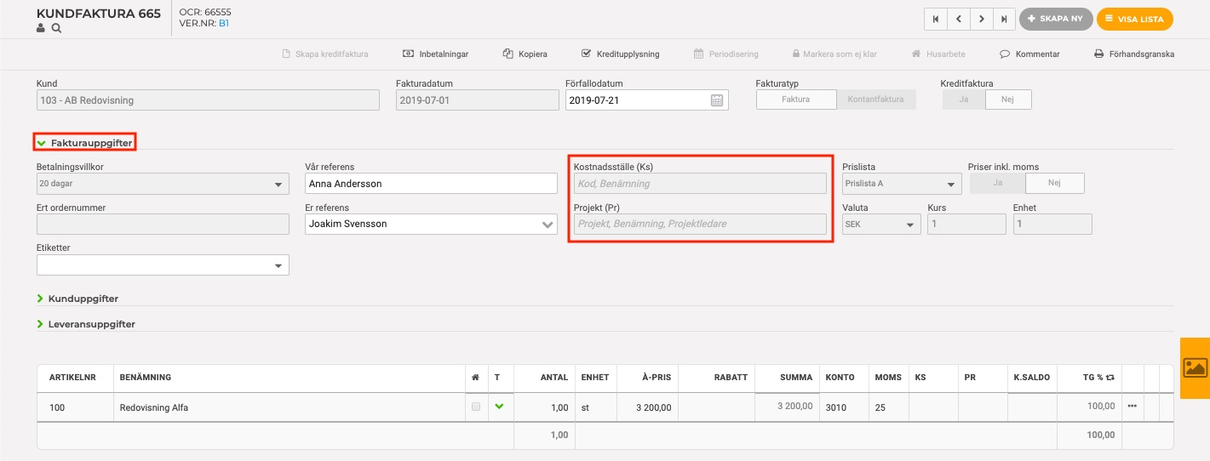Click the Redovisning Alfa description cell
This screenshot has width=1210, height=461.
pyautogui.click(x=289, y=407)
